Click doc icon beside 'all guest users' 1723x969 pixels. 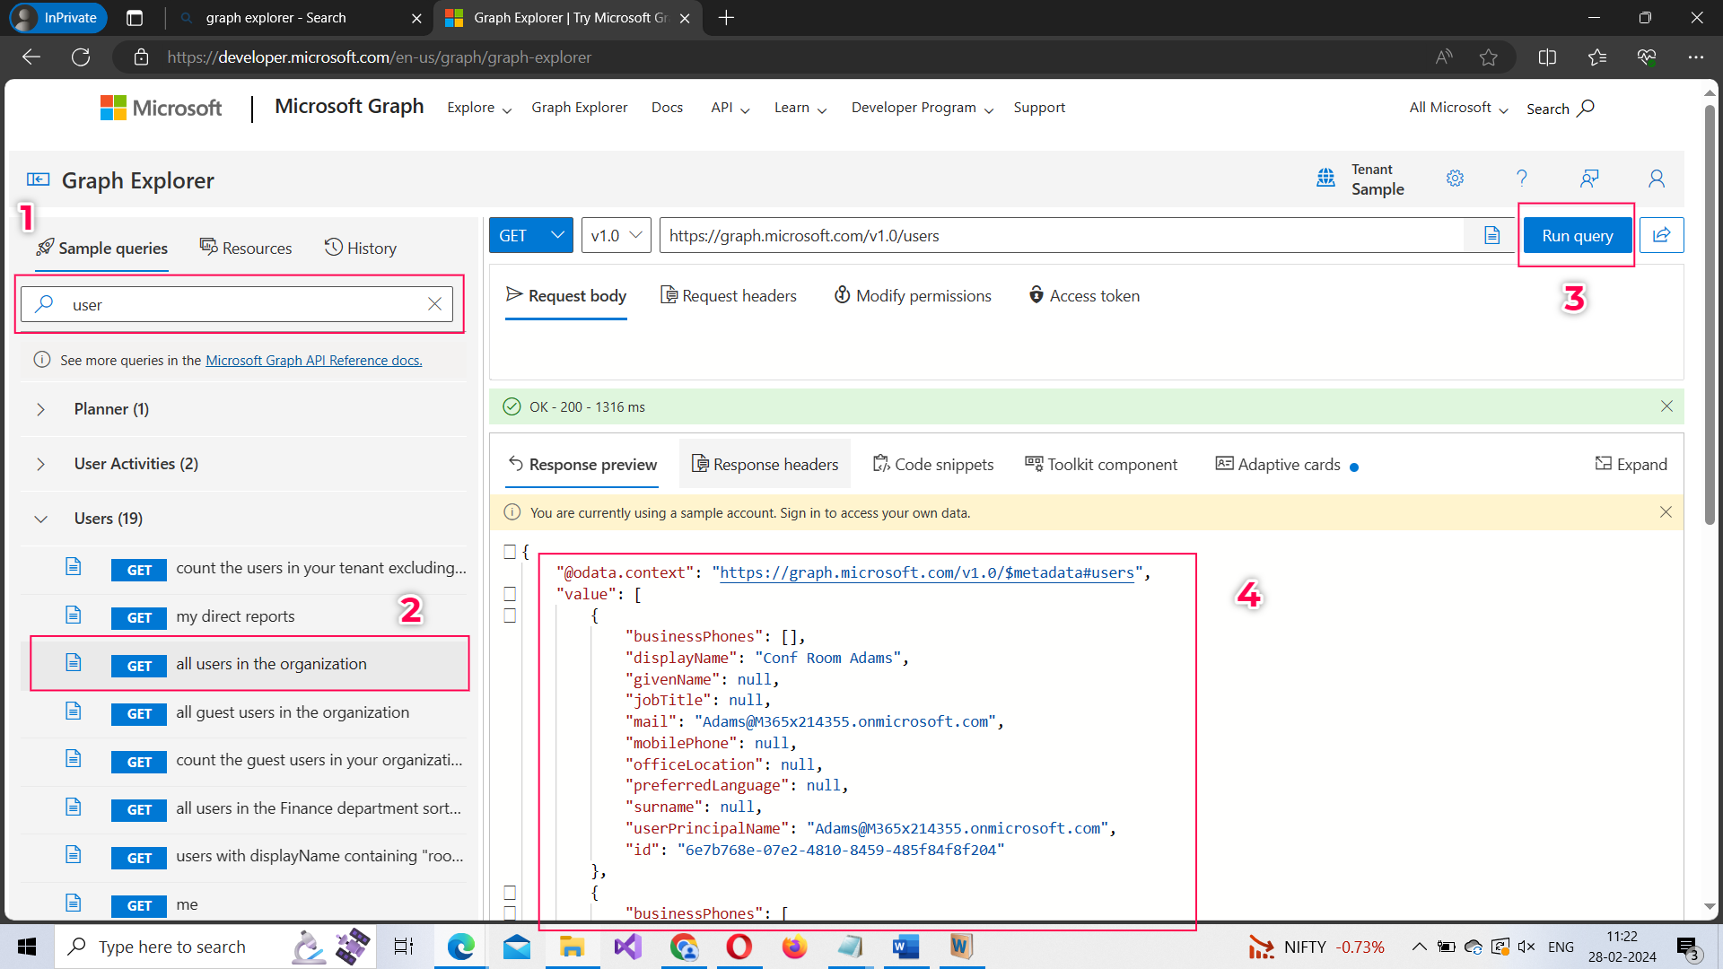point(74,711)
